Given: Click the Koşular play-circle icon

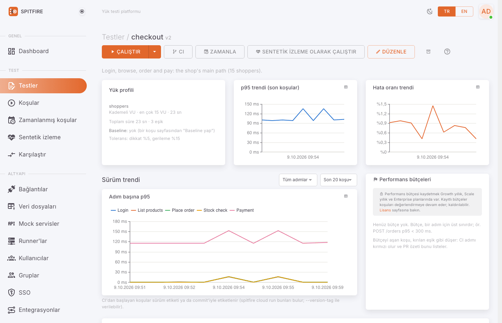Looking at the screenshot, I should [11, 103].
